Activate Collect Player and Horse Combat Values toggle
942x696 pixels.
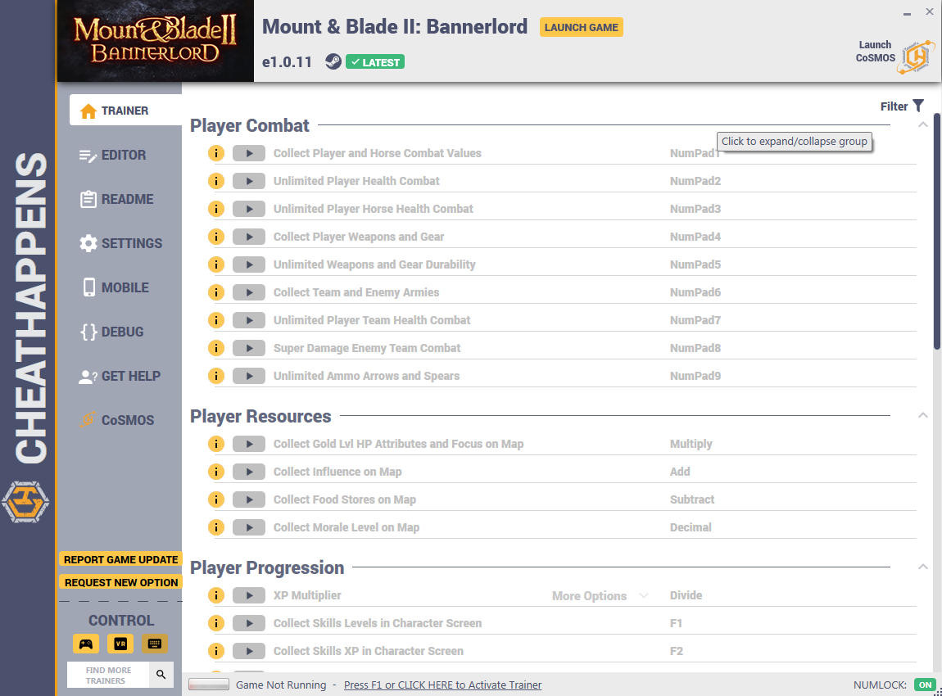(x=249, y=153)
